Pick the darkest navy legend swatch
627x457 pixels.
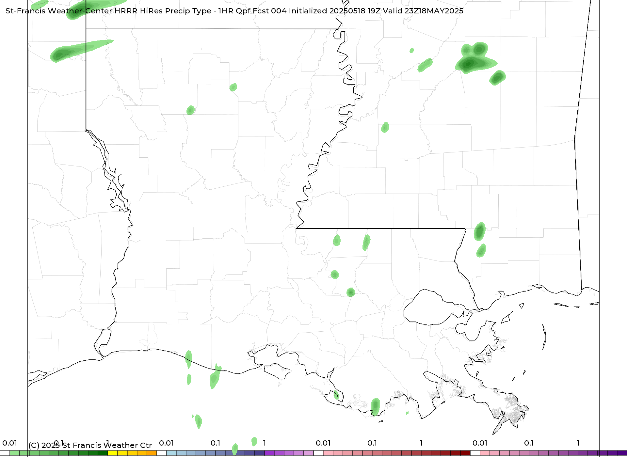coord(260,453)
